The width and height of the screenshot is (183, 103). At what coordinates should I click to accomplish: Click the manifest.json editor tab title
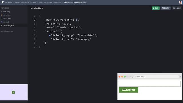[x=37, y=8]
